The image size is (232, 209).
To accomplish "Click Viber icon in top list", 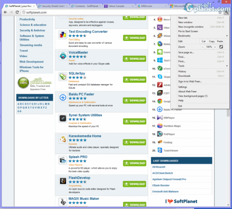I will coord(160,27).
